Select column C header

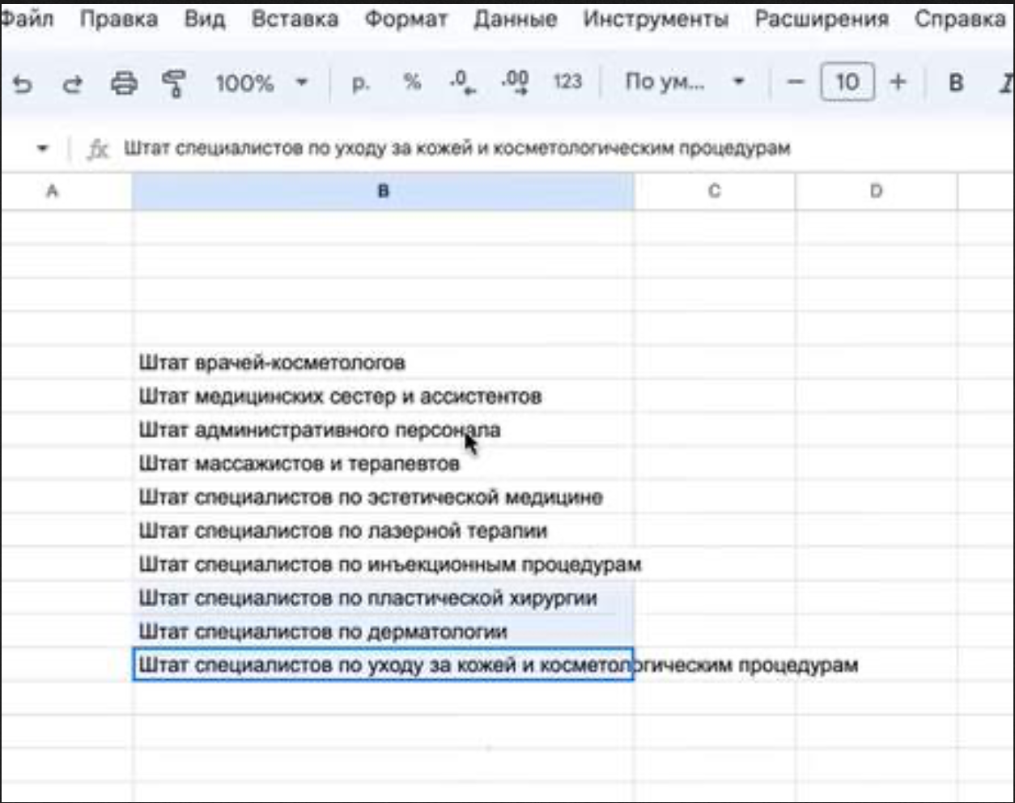tap(714, 192)
